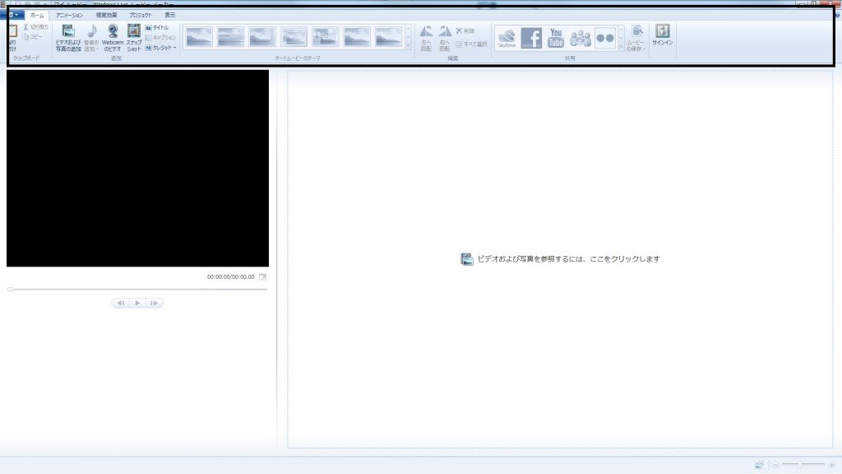
Task: Select the sixth AutoMovie theme thumbnail
Action: [357, 37]
